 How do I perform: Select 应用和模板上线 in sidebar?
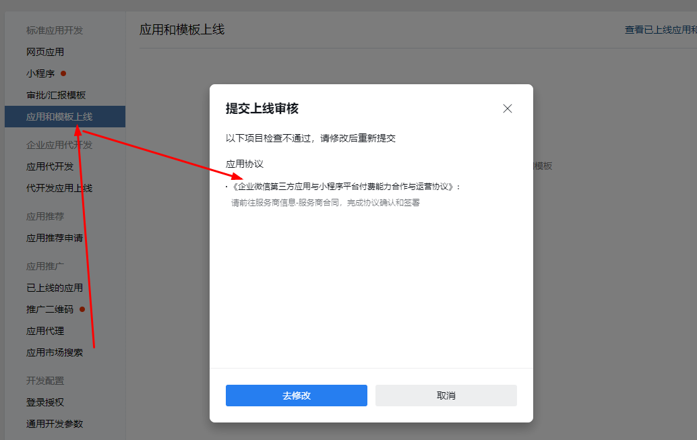(59, 117)
